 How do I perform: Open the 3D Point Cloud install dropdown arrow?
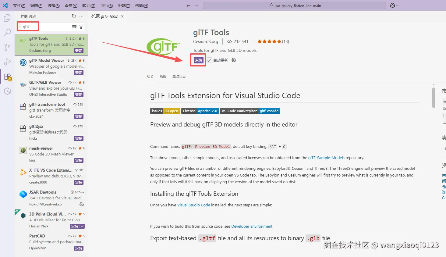pyautogui.click(x=82, y=226)
